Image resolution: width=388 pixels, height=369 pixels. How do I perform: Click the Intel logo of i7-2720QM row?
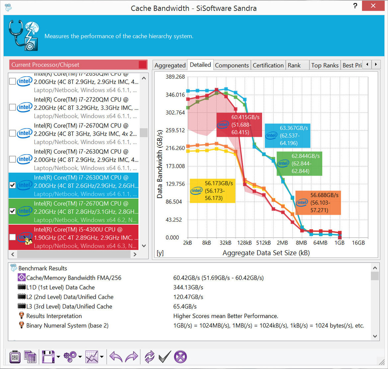[25, 107]
